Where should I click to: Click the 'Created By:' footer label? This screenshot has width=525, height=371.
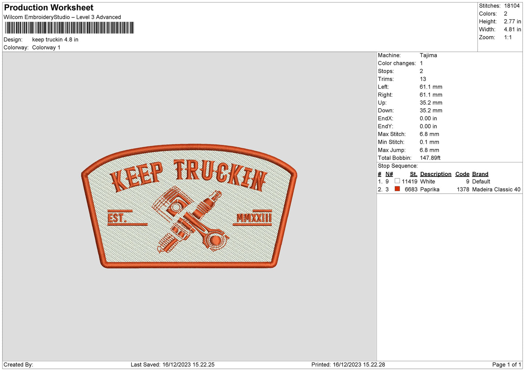point(18,364)
